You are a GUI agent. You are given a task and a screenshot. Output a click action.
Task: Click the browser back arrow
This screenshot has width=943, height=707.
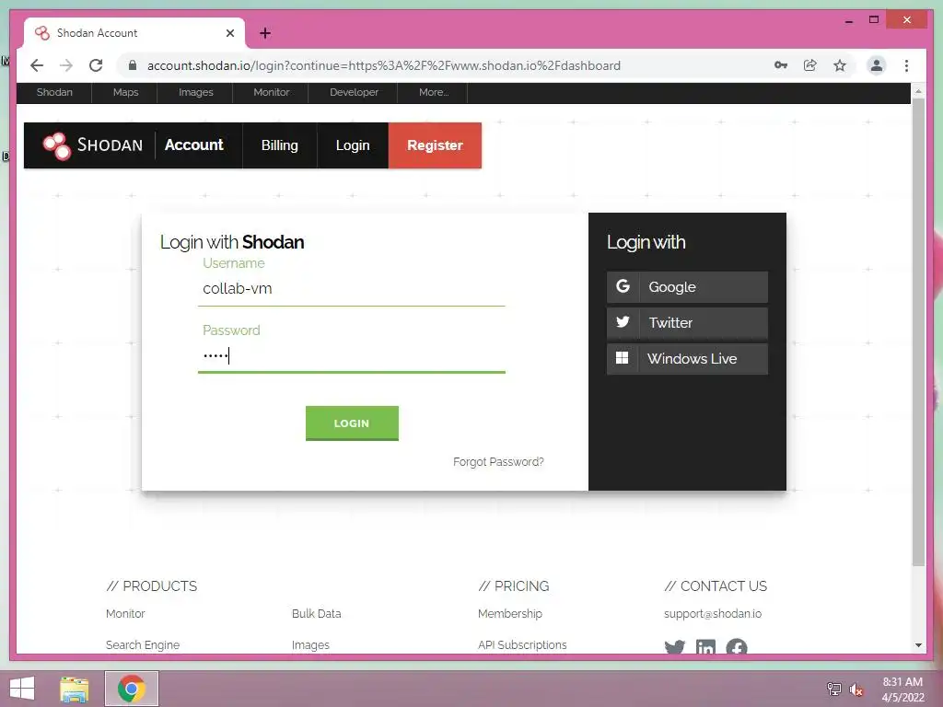[37, 65]
